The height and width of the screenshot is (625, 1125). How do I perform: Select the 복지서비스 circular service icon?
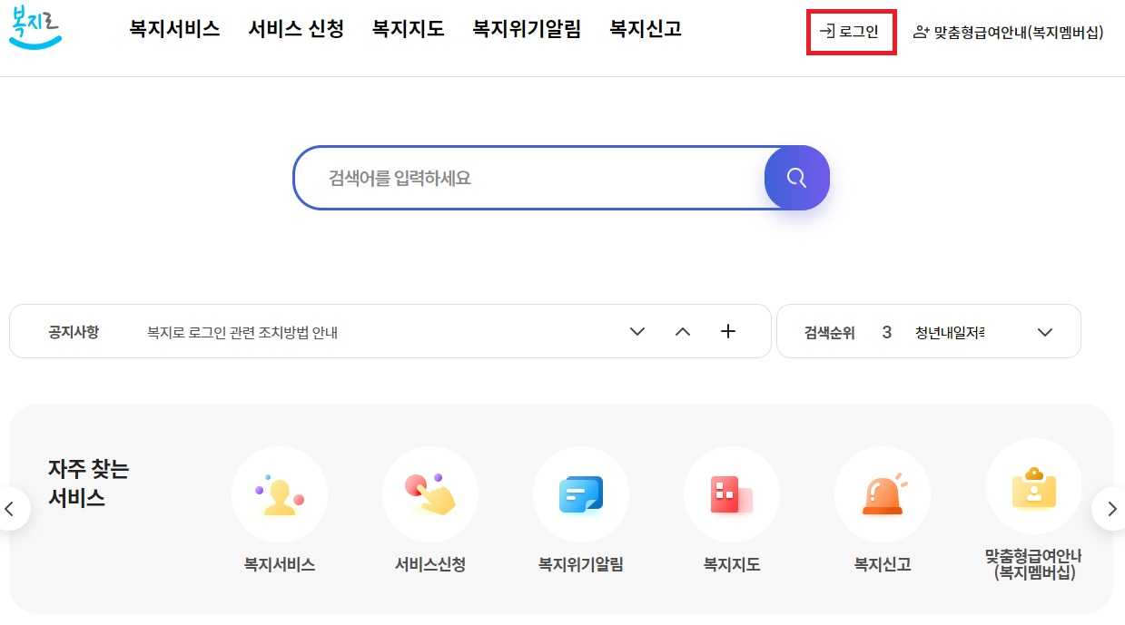pos(280,494)
